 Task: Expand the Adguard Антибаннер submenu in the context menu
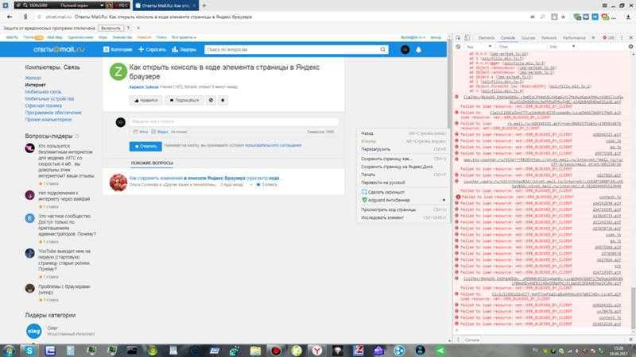coord(403,200)
